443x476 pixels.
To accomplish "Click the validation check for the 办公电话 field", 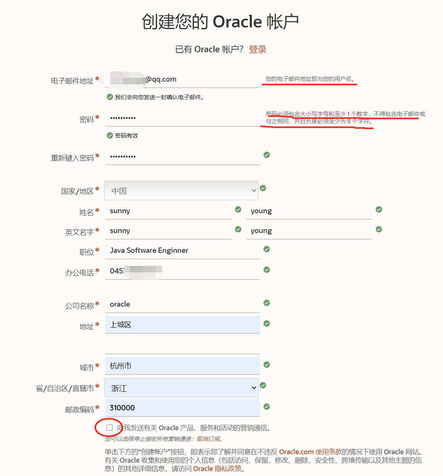I will [267, 270].
